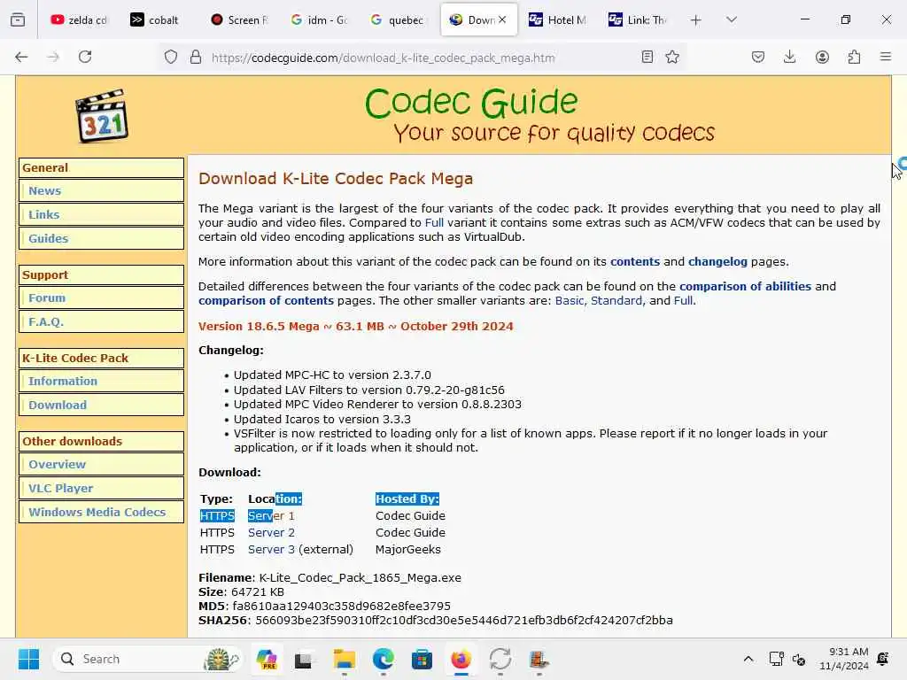Screen dimensions: 907x680
Task: Open the Download sidebar link
Action: [x=58, y=405]
